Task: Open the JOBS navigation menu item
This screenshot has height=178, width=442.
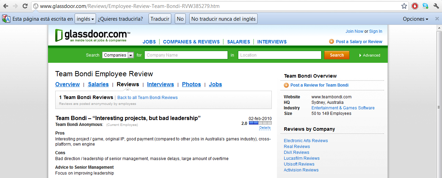Action: [x=149, y=42]
